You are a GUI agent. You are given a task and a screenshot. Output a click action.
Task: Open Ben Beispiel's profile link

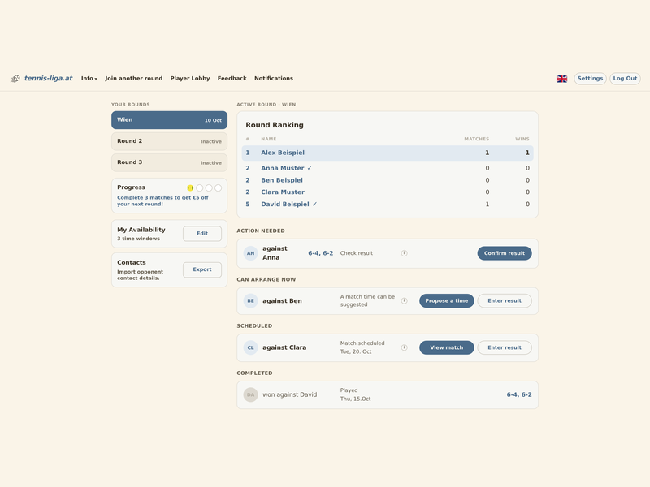click(282, 180)
